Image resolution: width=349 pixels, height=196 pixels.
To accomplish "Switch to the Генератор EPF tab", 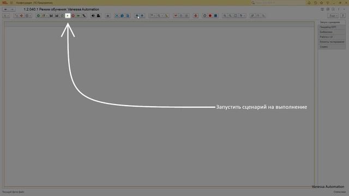I will 332,27.
